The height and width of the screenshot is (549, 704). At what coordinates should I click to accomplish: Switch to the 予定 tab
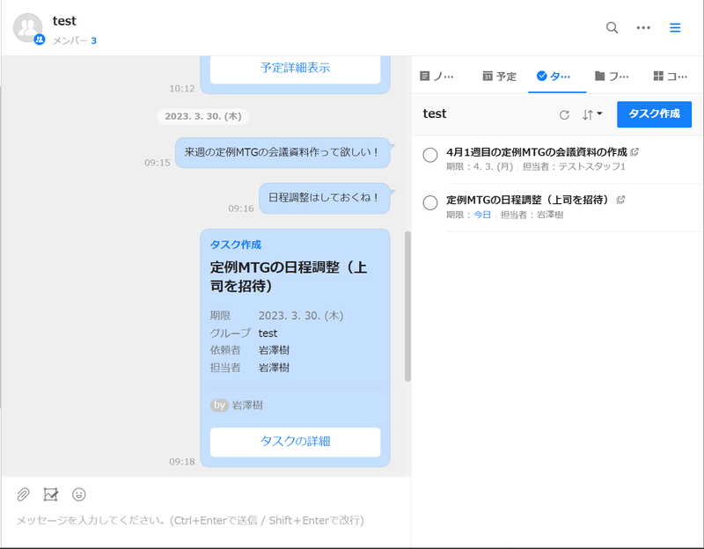[x=499, y=77]
